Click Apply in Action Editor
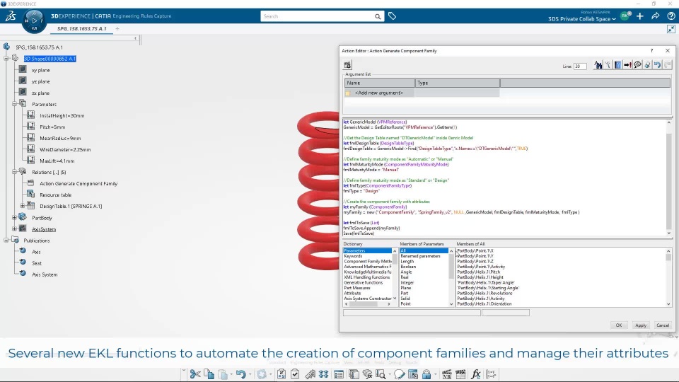The width and height of the screenshot is (679, 382). coord(641,325)
